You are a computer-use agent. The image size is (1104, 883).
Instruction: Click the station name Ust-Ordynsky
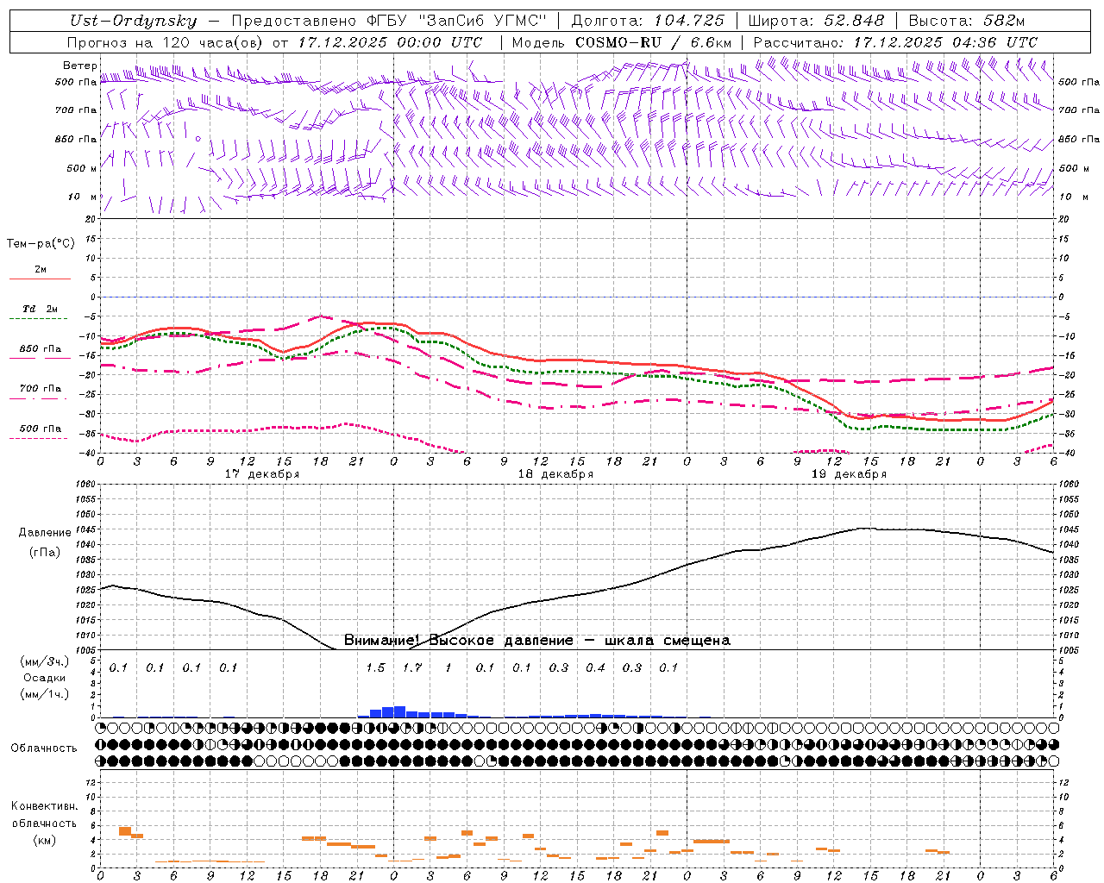pos(134,21)
